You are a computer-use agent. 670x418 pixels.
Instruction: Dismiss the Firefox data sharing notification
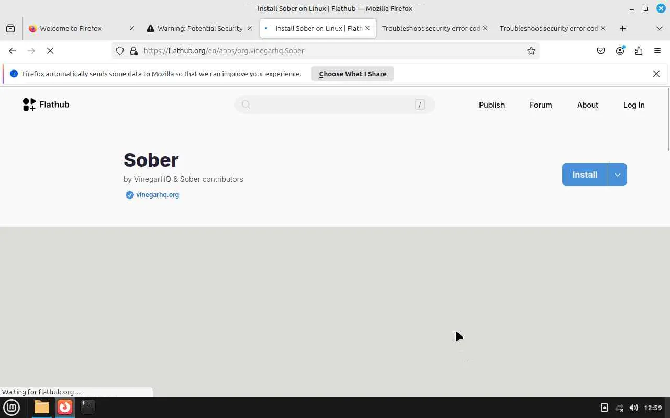pos(656,74)
